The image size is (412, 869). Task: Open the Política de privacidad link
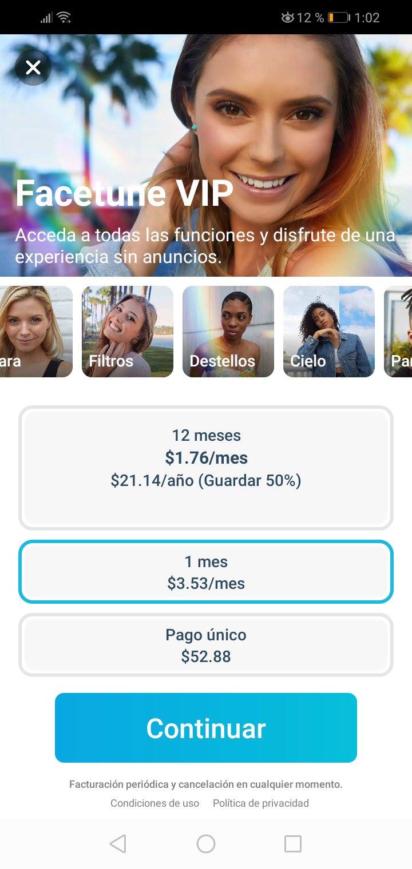261,803
